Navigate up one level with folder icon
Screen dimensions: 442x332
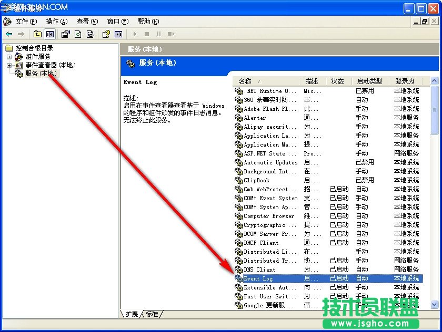[37, 34]
